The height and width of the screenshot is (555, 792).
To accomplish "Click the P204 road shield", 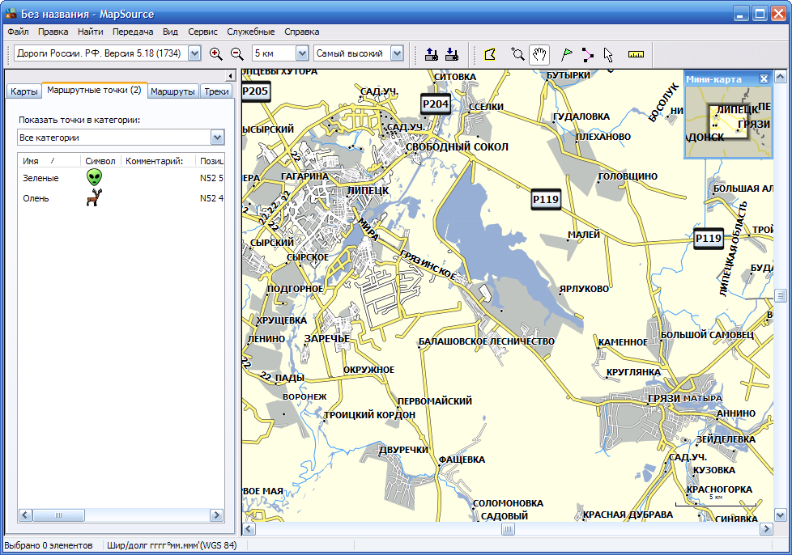I will click(x=436, y=104).
